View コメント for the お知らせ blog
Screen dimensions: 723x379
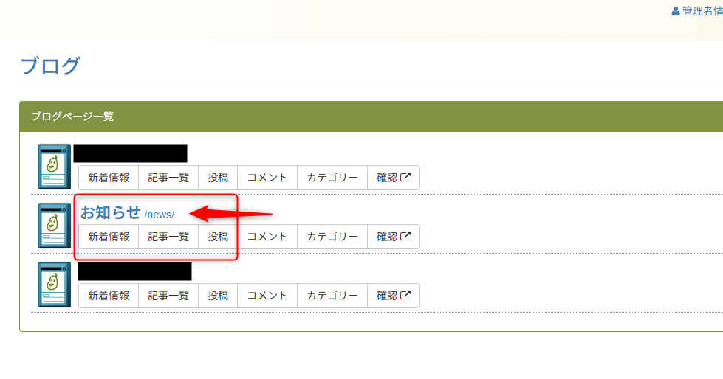267,237
